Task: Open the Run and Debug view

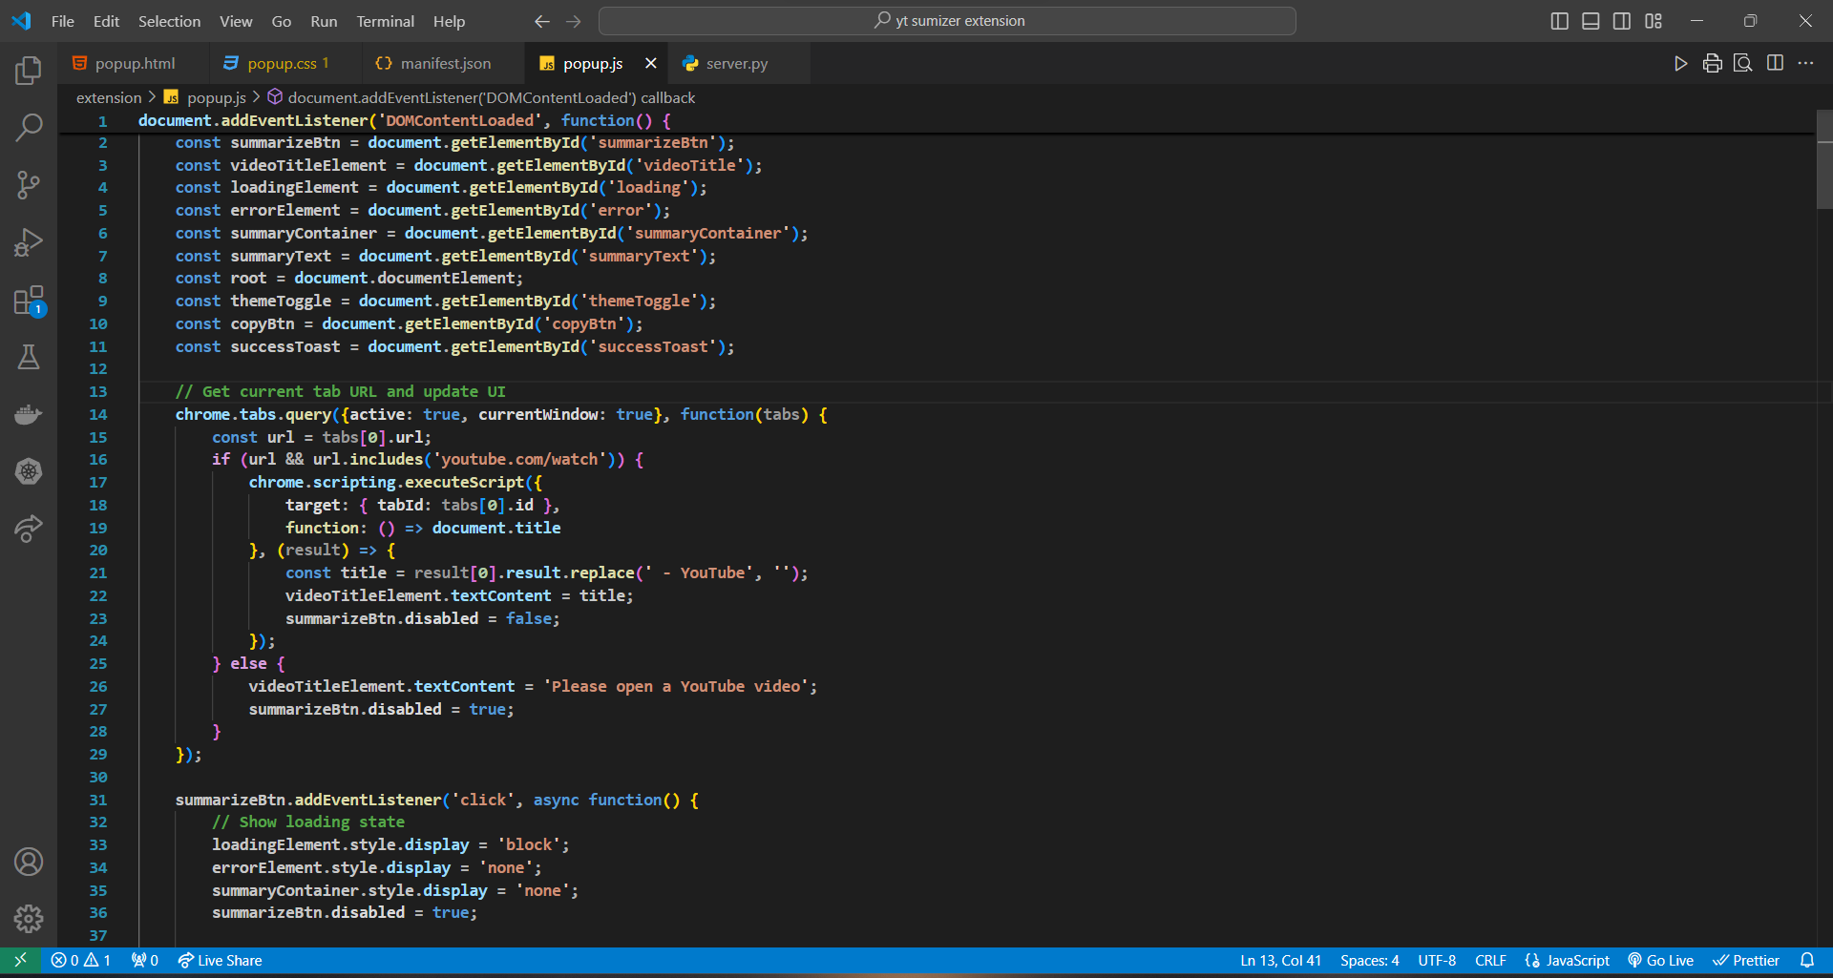Action: 29,242
